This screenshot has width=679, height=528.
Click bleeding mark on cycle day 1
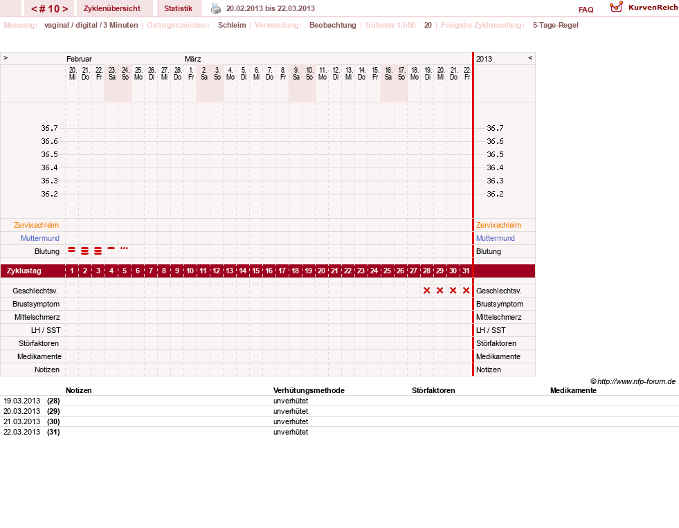pyautogui.click(x=72, y=250)
